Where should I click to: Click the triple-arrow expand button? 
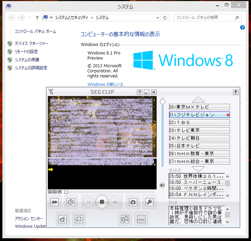point(141,219)
